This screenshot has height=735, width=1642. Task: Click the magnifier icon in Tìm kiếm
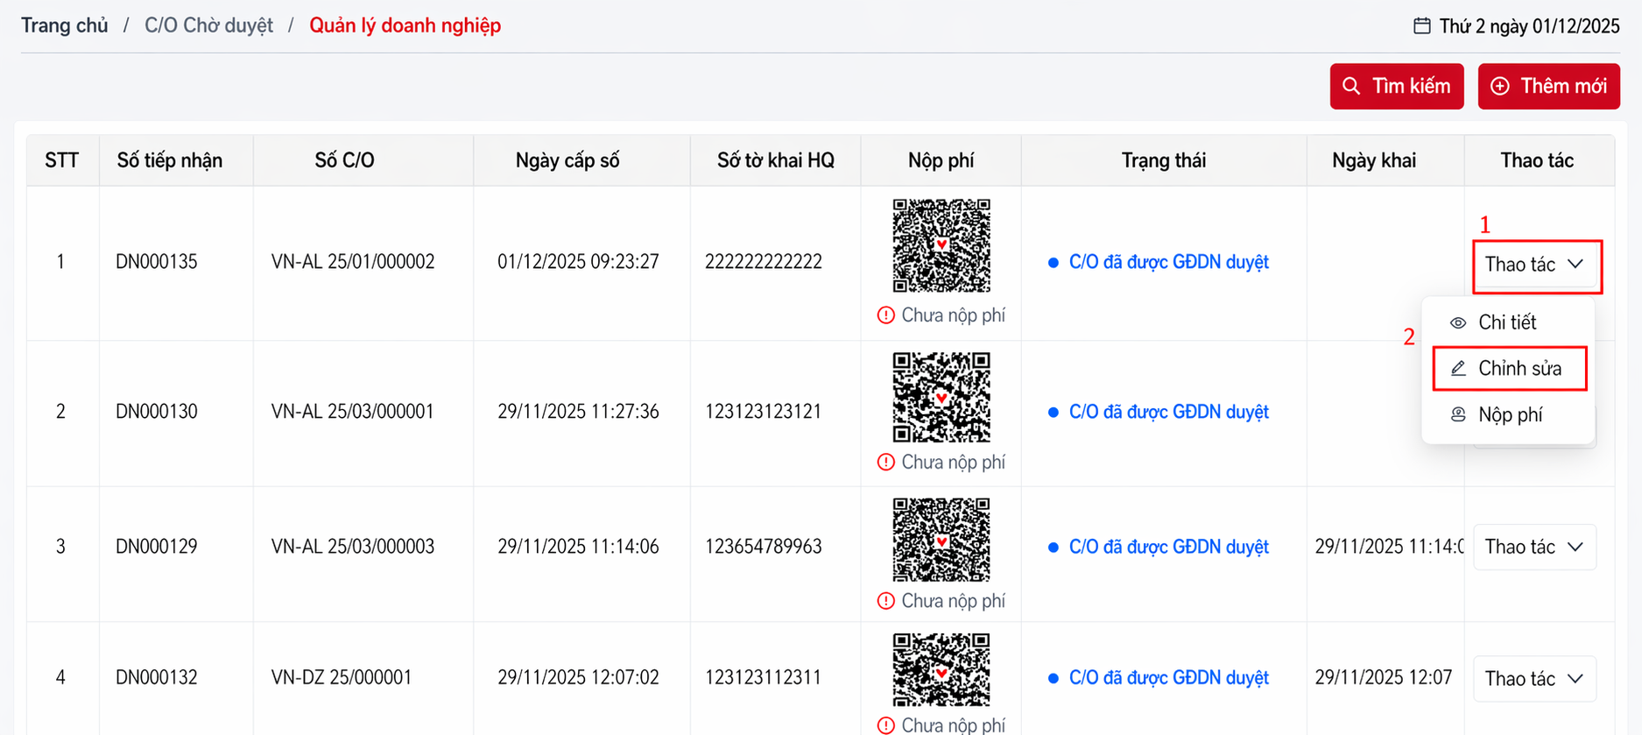coord(1351,86)
